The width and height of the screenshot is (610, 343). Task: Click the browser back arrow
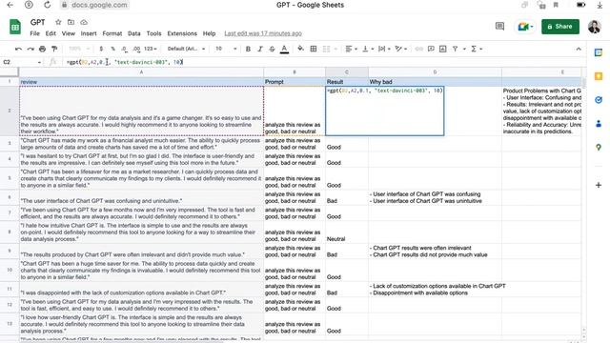pyautogui.click(x=10, y=5)
